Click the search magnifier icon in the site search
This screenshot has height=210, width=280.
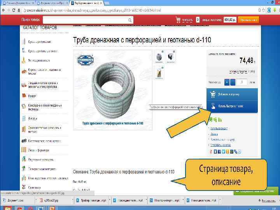coord(130,20)
